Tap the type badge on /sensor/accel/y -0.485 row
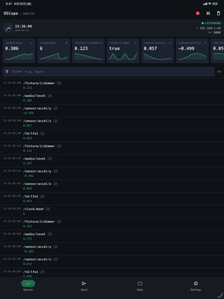Image resolution: width=224 pixels, height=299 pixels. [x=55, y=247]
